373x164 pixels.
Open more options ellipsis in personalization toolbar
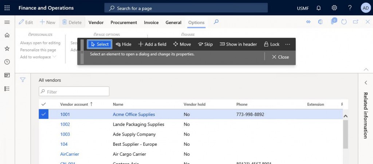[288, 44]
